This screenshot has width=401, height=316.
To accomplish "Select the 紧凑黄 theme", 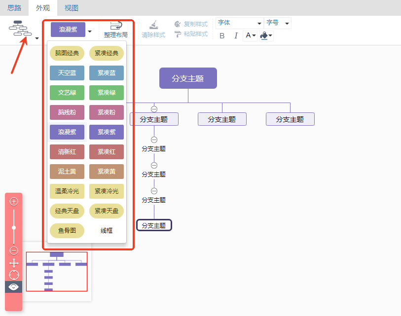I will click(x=107, y=172).
